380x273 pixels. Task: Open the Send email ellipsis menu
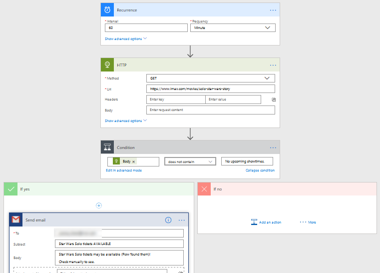coord(182,220)
